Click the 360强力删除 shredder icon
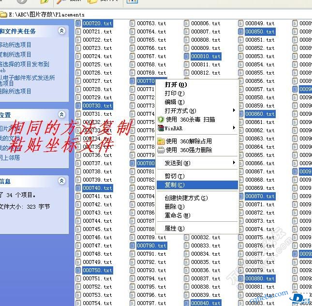Screen dimensions: 312x306 (x=161, y=150)
